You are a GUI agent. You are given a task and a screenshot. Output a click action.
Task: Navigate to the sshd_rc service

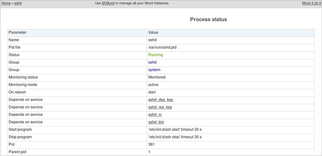click(x=155, y=114)
